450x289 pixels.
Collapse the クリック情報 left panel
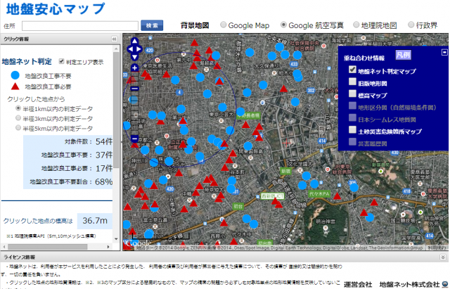(115, 40)
